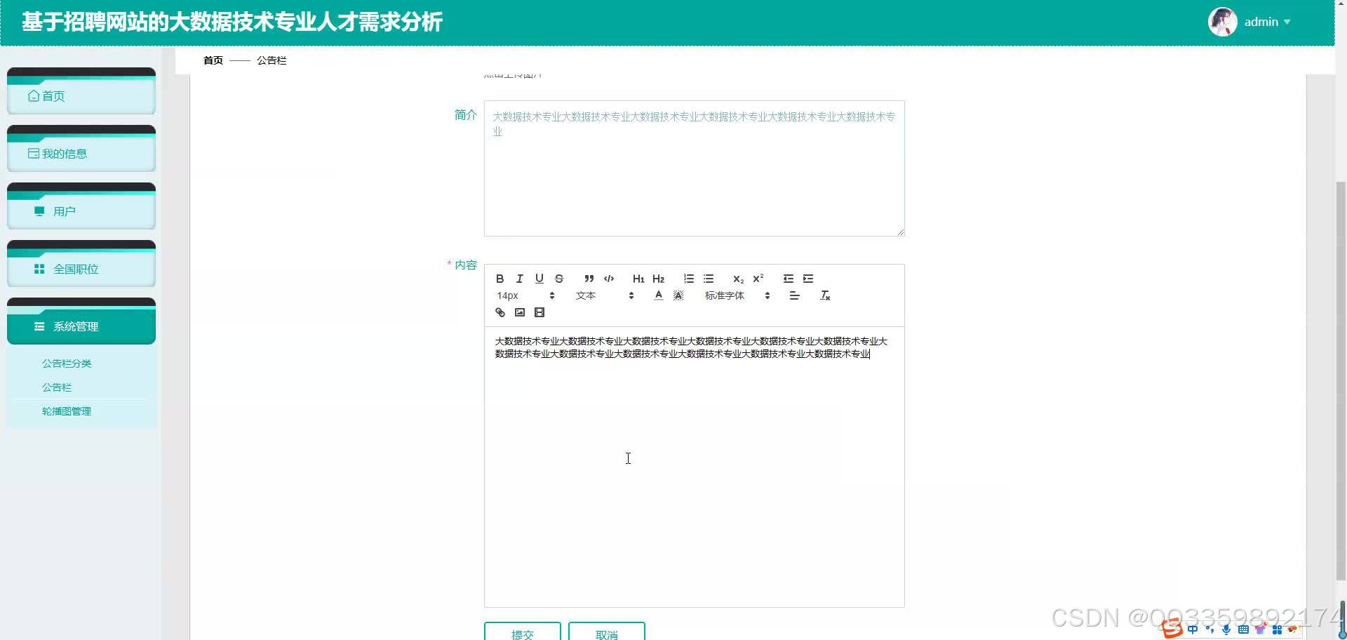The height and width of the screenshot is (640, 1347).
Task: Apply strikethrough formatting
Action: pyautogui.click(x=558, y=279)
